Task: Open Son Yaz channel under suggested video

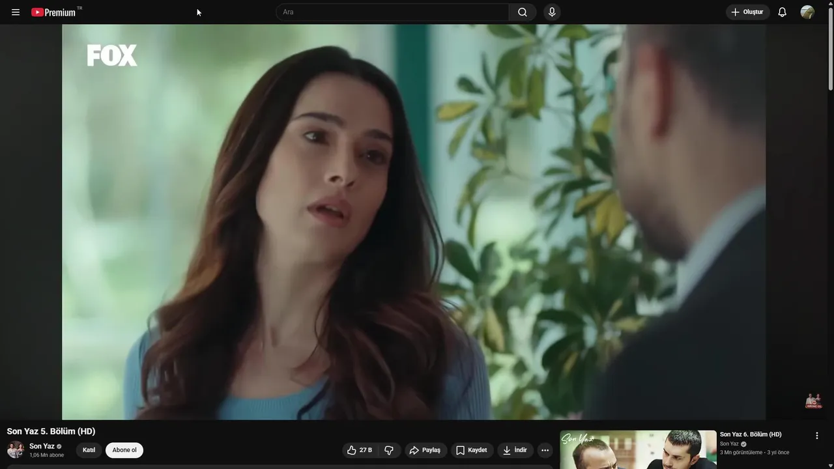Action: (729, 444)
